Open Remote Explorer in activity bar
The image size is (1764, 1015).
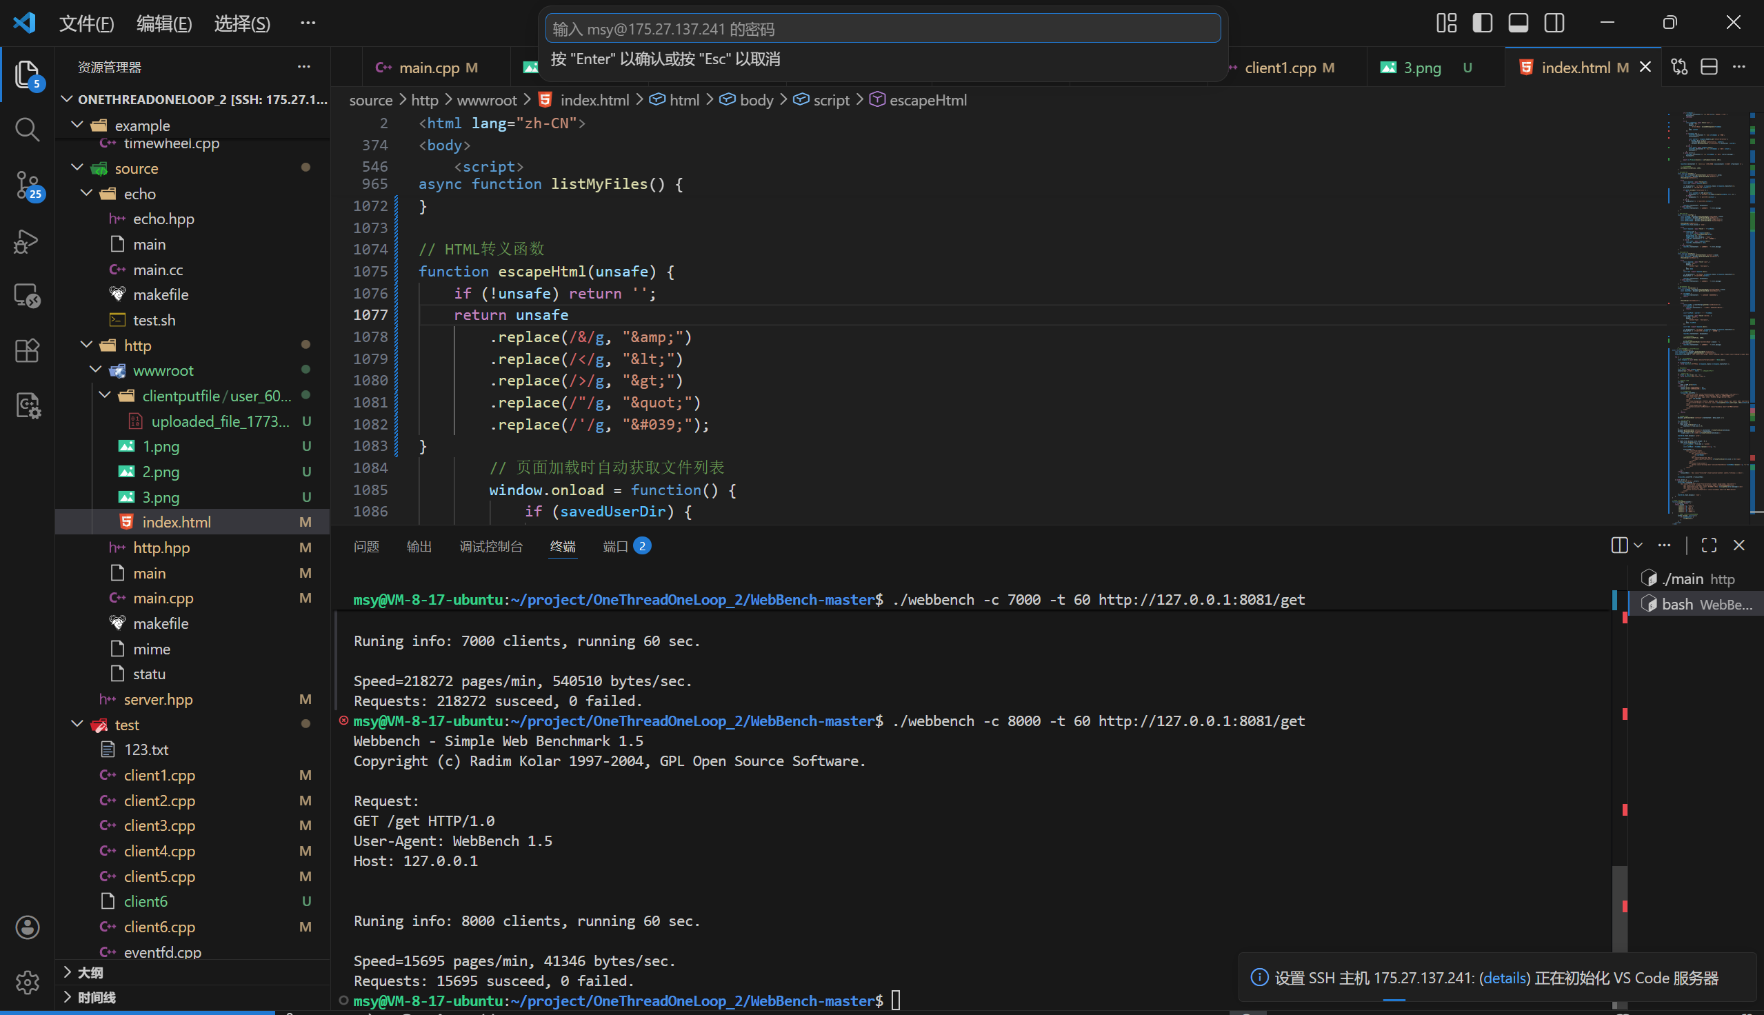click(x=26, y=296)
